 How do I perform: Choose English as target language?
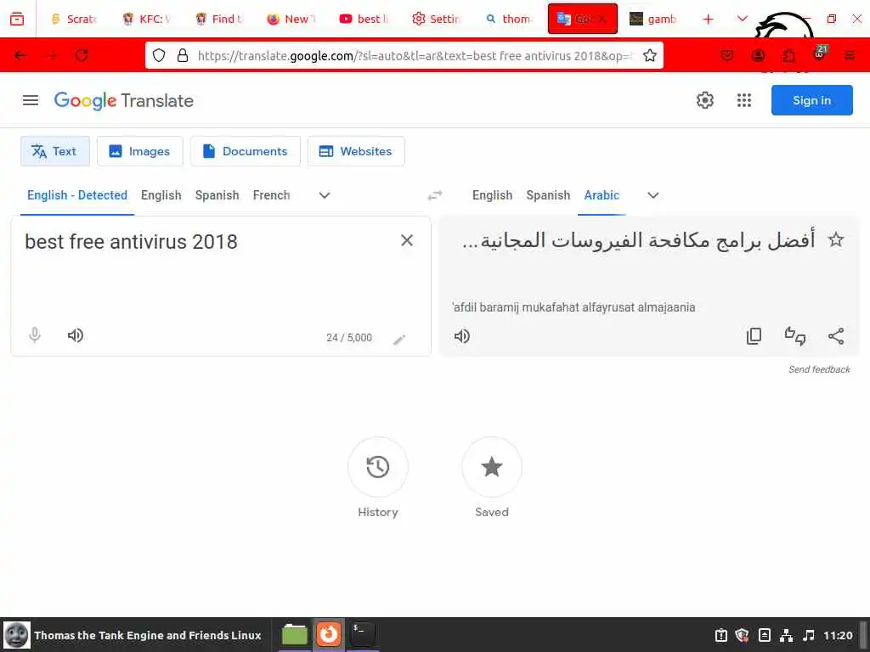[492, 195]
